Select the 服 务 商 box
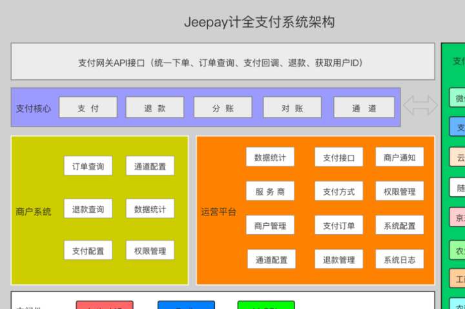Viewport: 465px width, 309px height. [x=270, y=191]
